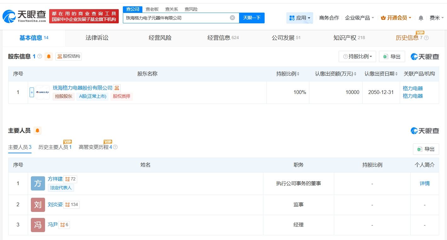Sort by 持股比例 column header
This screenshot has width=447, height=240.
pos(288,74)
